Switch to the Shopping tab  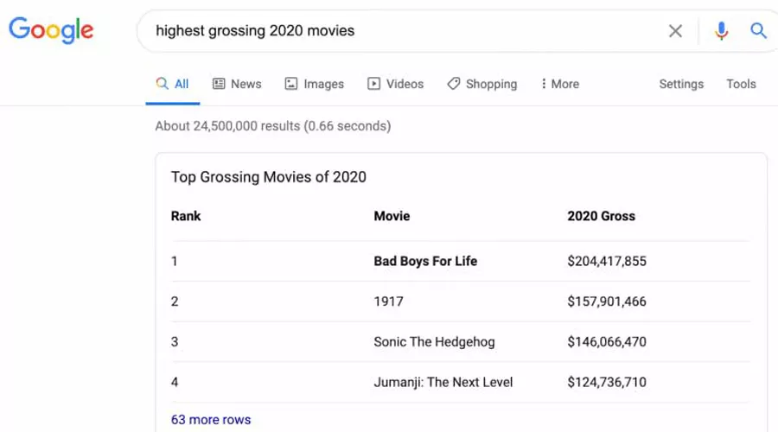pyautogui.click(x=491, y=84)
